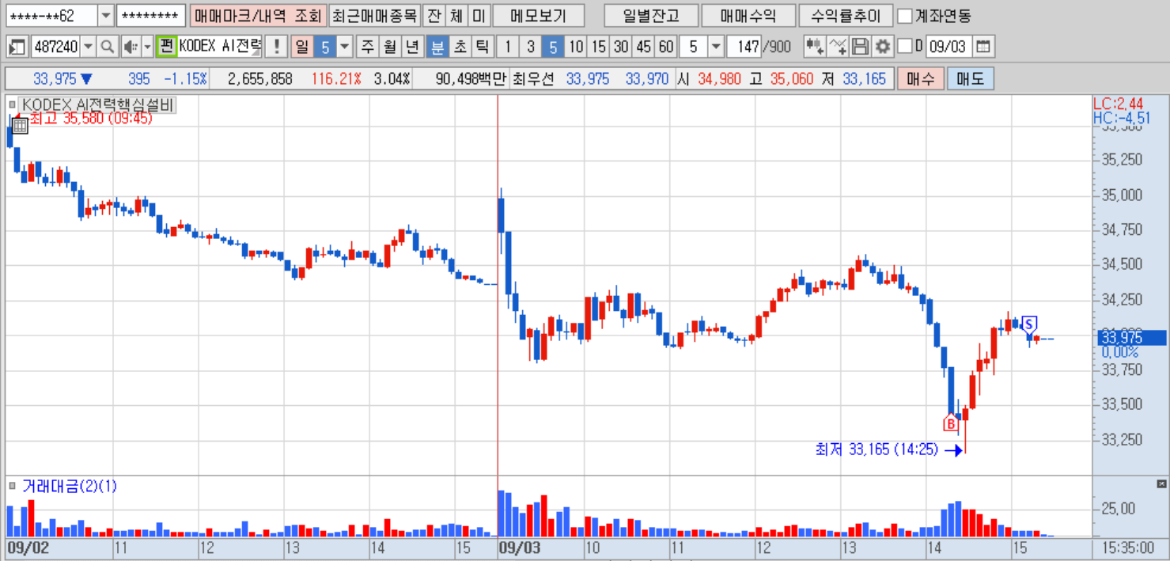Toggle the D checkbox before the date

[x=907, y=47]
